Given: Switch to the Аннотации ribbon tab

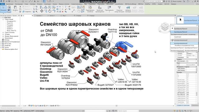Looking at the screenshot, I should (x=48, y=4).
